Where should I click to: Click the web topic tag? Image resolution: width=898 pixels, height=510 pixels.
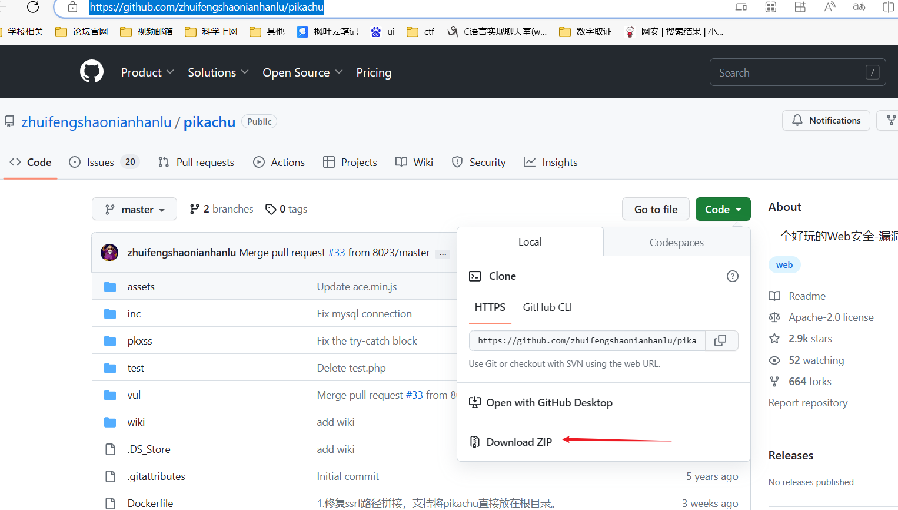pos(784,265)
